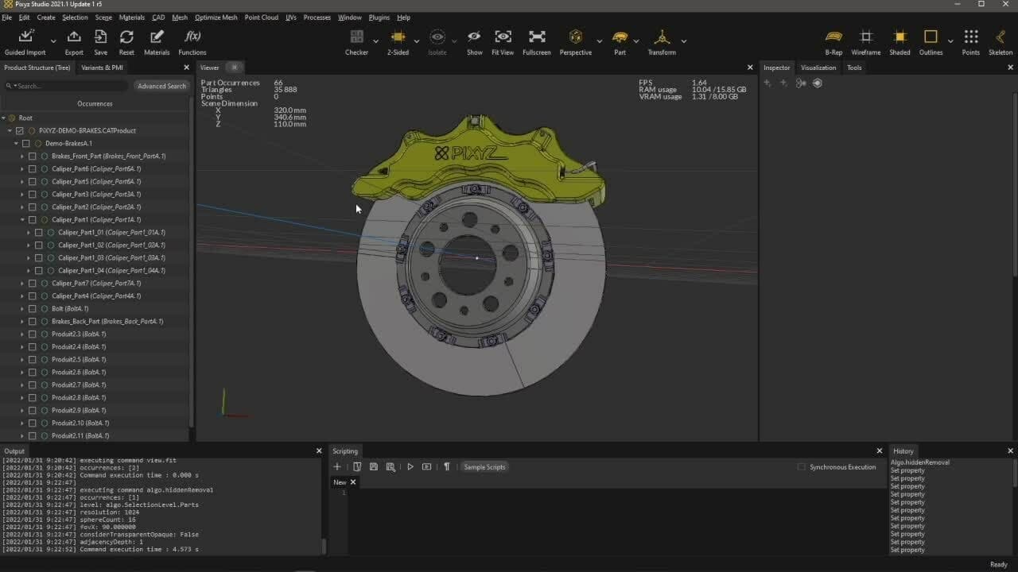Reset the scene with the Reset icon
The height and width of the screenshot is (572, 1018).
click(x=126, y=37)
